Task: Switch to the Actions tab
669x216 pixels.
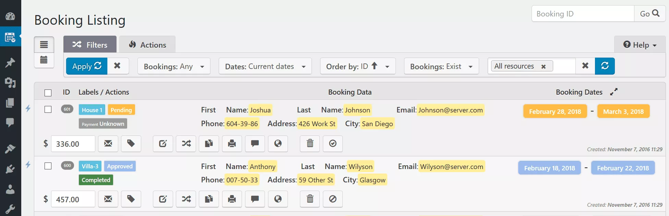Action: 147,45
